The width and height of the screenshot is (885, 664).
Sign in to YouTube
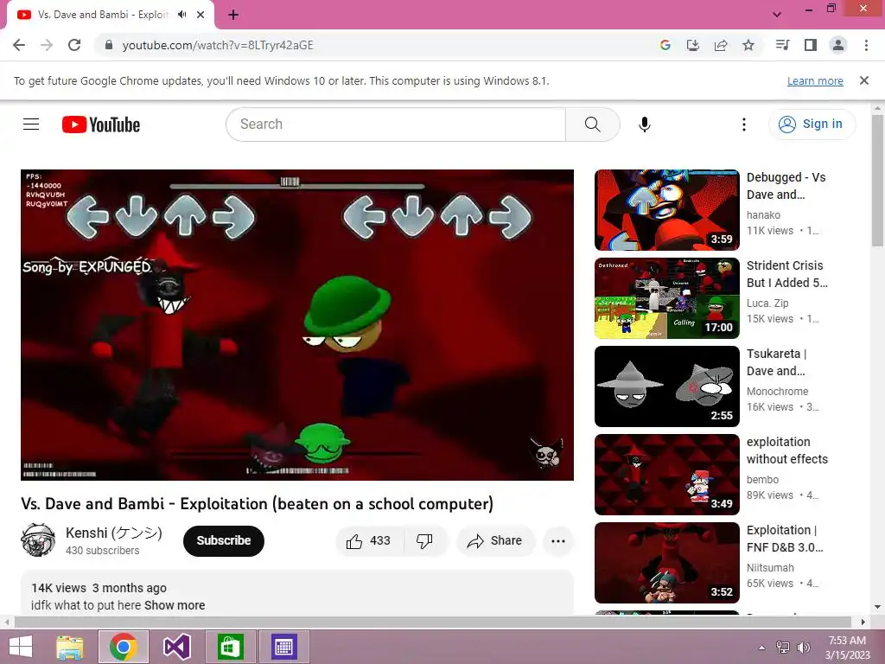[x=811, y=124]
